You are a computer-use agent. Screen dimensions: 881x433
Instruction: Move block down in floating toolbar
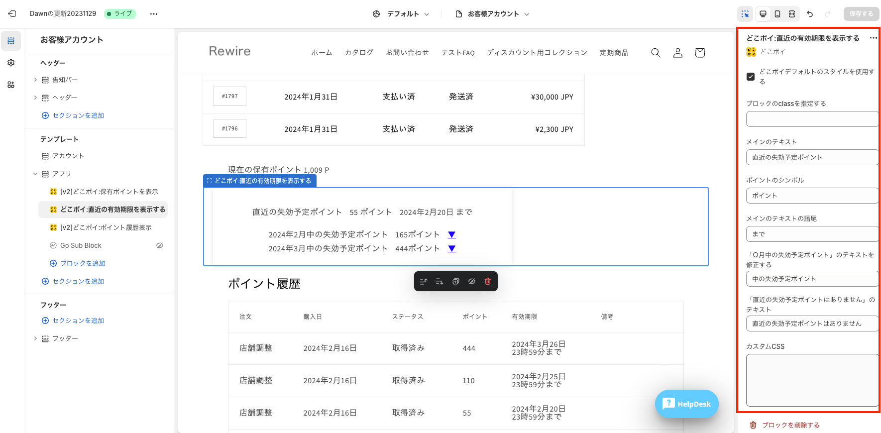[440, 281]
